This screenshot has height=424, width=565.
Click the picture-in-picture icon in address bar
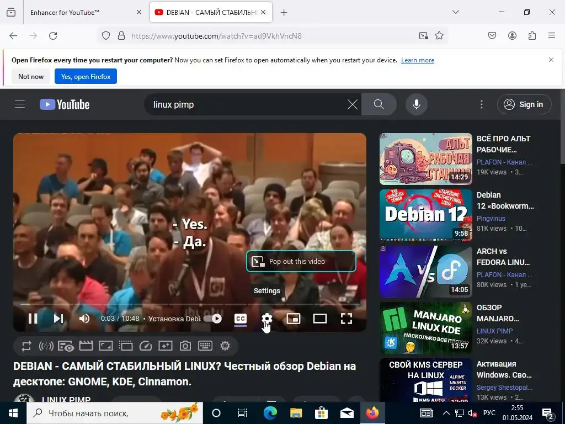pyautogui.click(x=424, y=36)
